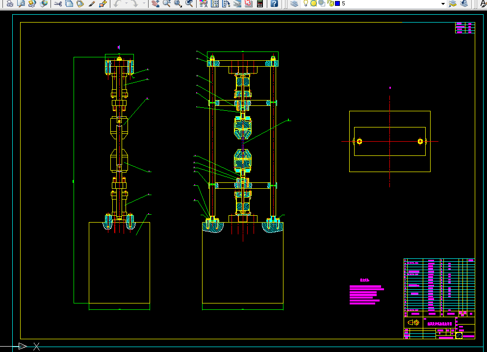The image size is (487, 352).
Task: Toggle layer 5 on/off lightbulb
Action: 306,3
